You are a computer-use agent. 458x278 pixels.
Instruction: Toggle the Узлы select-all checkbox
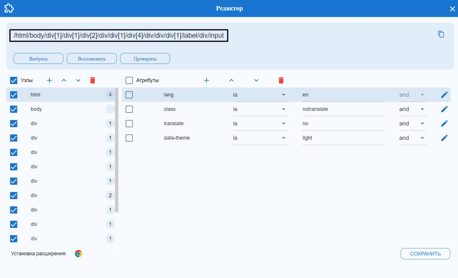tap(14, 80)
